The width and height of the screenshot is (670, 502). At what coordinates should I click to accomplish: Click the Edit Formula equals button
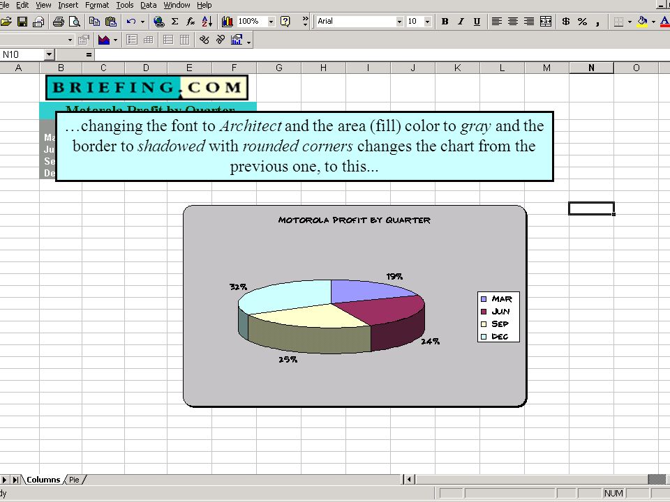tap(89, 54)
